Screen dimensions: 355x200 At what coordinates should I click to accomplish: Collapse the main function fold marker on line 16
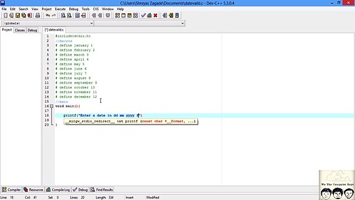tap(52, 106)
